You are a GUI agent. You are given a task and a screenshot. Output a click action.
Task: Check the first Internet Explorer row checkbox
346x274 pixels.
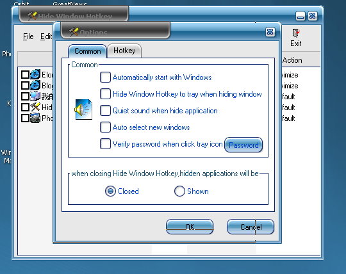(25, 74)
